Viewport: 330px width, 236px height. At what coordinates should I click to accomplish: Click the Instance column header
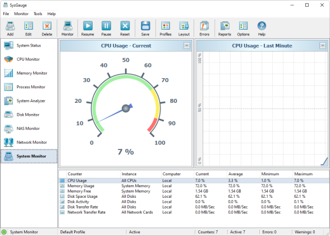pos(140,174)
